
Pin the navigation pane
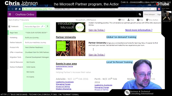[x=48, y=26]
